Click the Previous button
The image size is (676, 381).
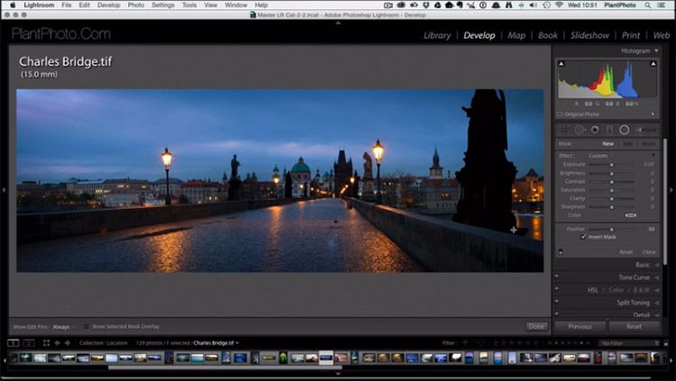pyautogui.click(x=580, y=326)
